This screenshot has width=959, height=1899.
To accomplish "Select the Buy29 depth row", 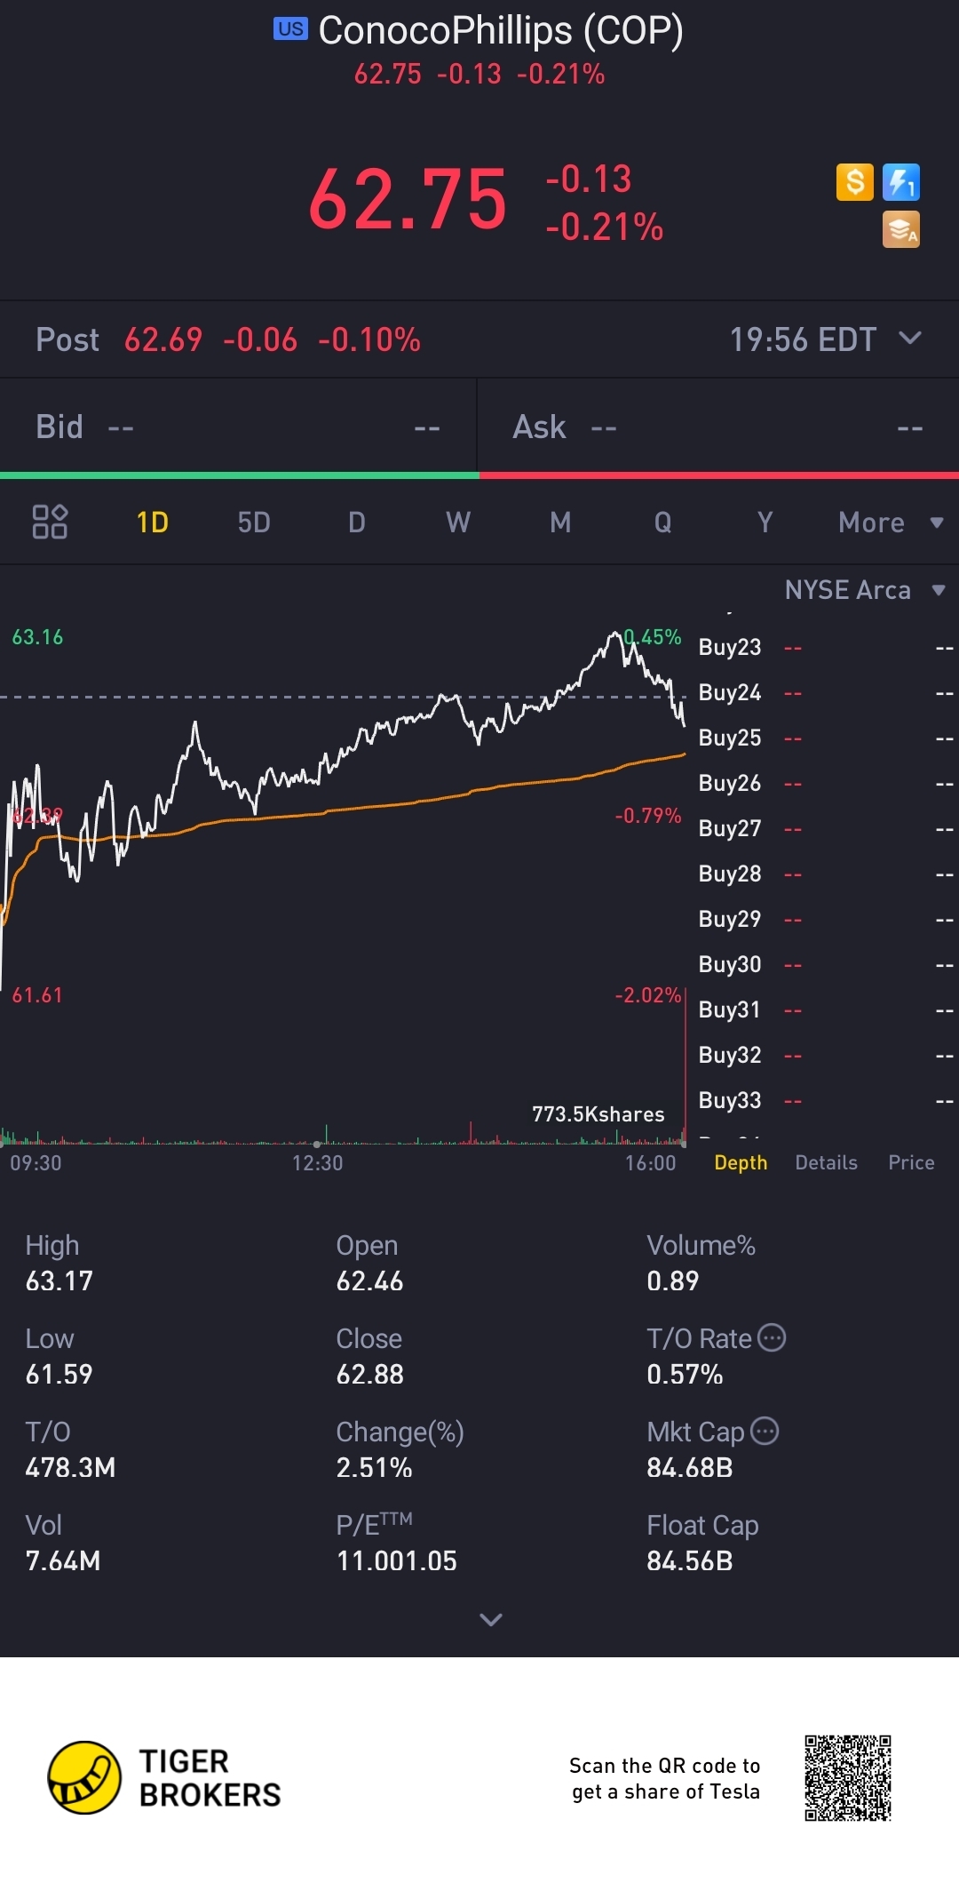I will point(826,919).
